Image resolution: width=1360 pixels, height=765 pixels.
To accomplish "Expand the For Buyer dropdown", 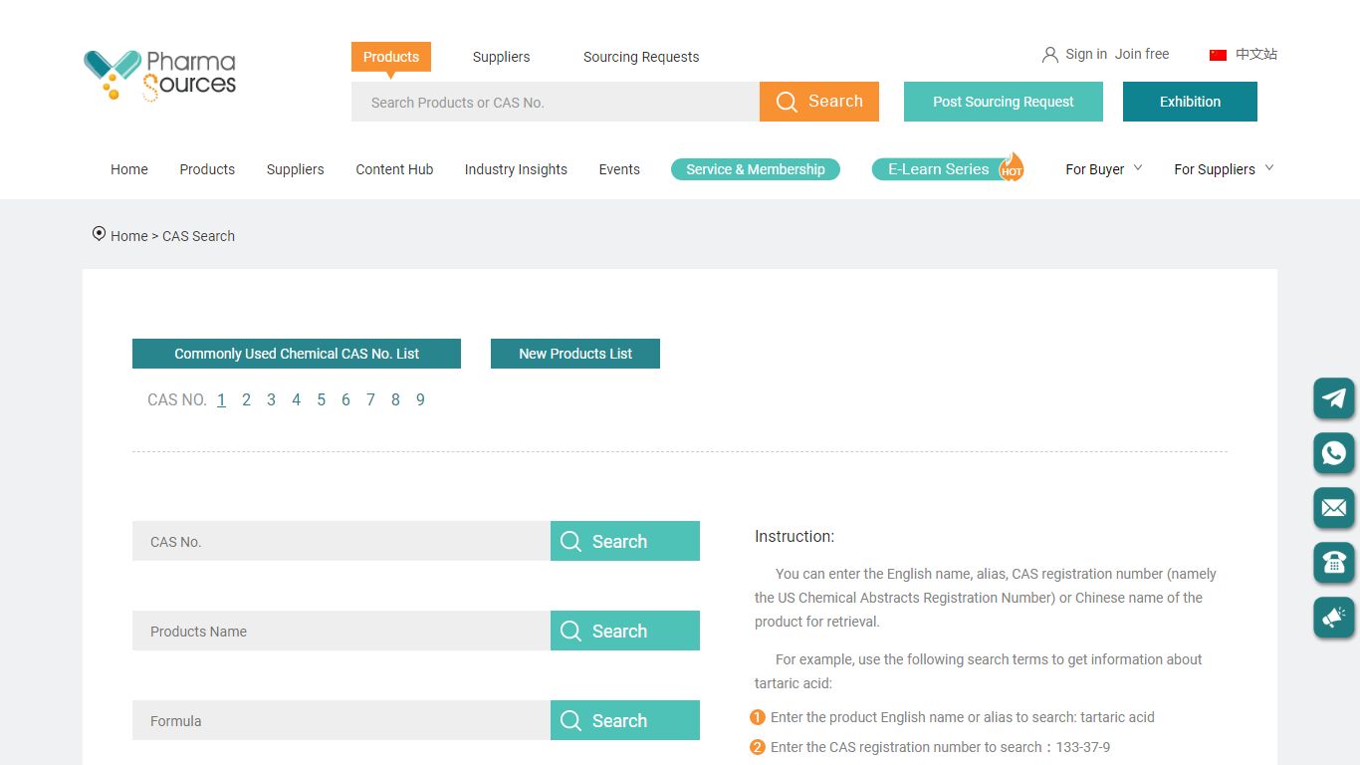I will [x=1104, y=169].
